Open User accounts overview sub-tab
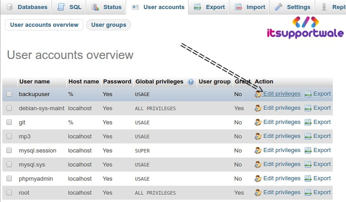 point(44,25)
